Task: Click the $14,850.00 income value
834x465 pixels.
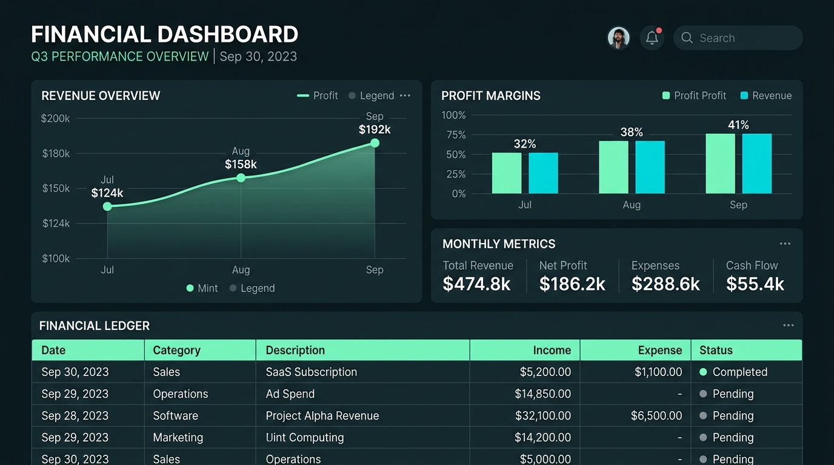Action: point(542,394)
